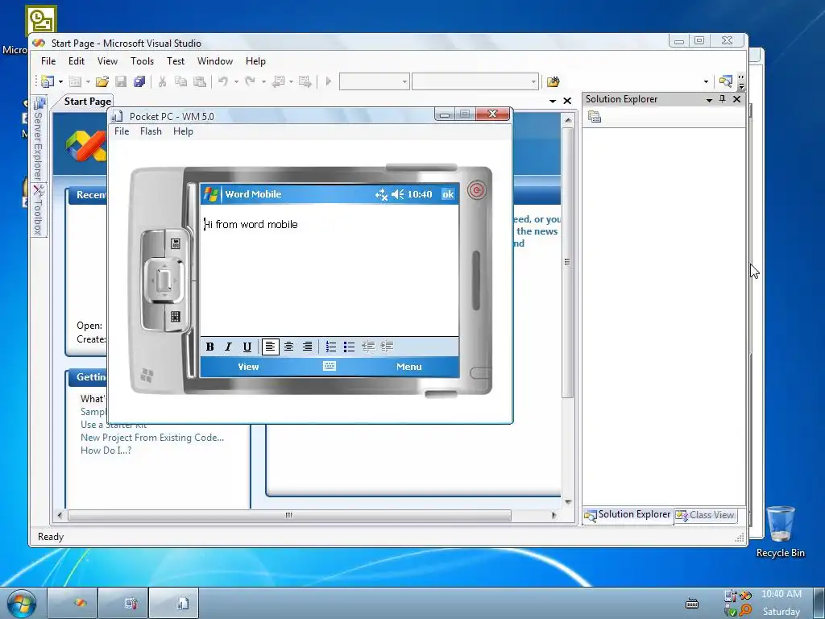Open Solution Explorer window position dropdown arrow
The image size is (825, 619).
tap(709, 99)
